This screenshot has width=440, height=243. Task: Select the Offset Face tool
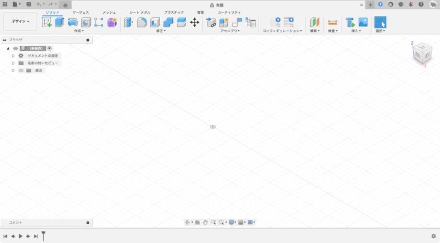(181, 22)
